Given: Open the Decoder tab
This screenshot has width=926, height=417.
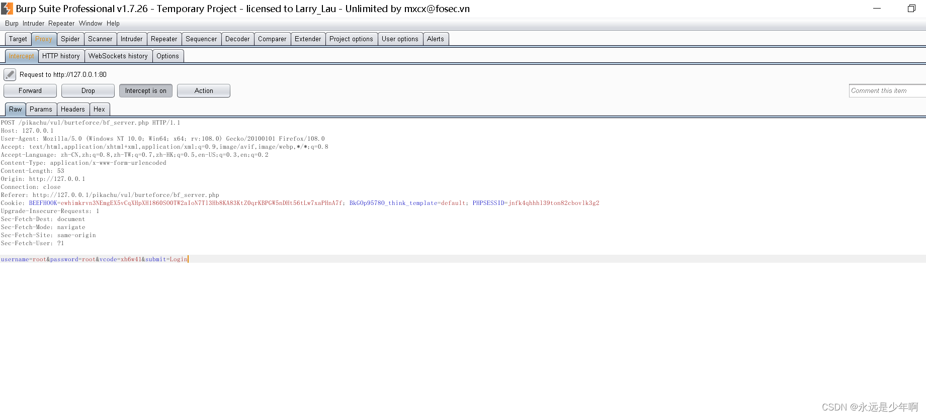Looking at the screenshot, I should click(237, 39).
